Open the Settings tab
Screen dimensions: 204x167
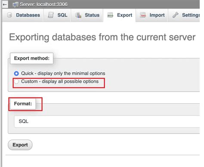[184, 15]
